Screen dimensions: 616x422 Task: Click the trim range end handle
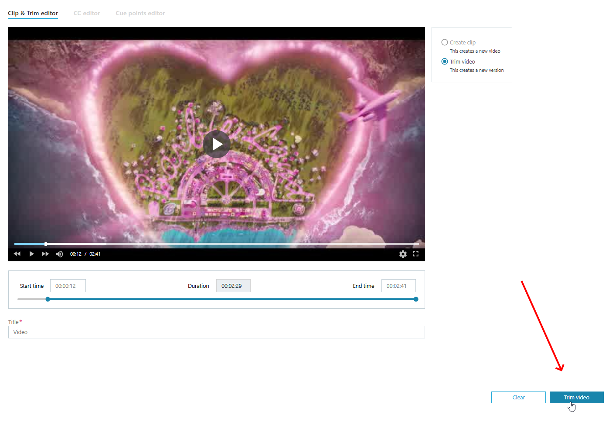pos(416,299)
